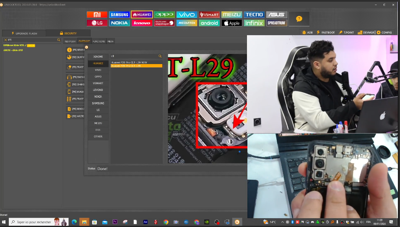Select the Huawei brand logo
This screenshot has width=400, height=227.
coord(142,15)
